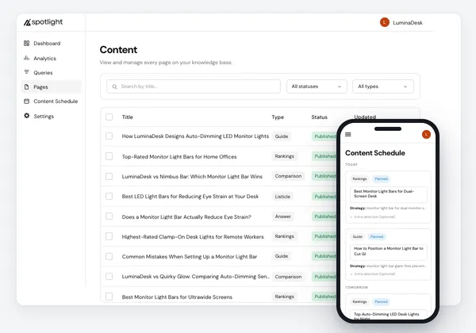Check the 'Common Mistakes When Setting Up' row
This screenshot has width=476, height=333.
109,257
